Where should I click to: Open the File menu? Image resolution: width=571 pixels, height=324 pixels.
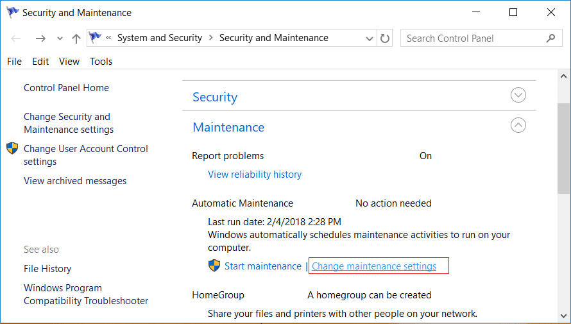click(x=14, y=62)
